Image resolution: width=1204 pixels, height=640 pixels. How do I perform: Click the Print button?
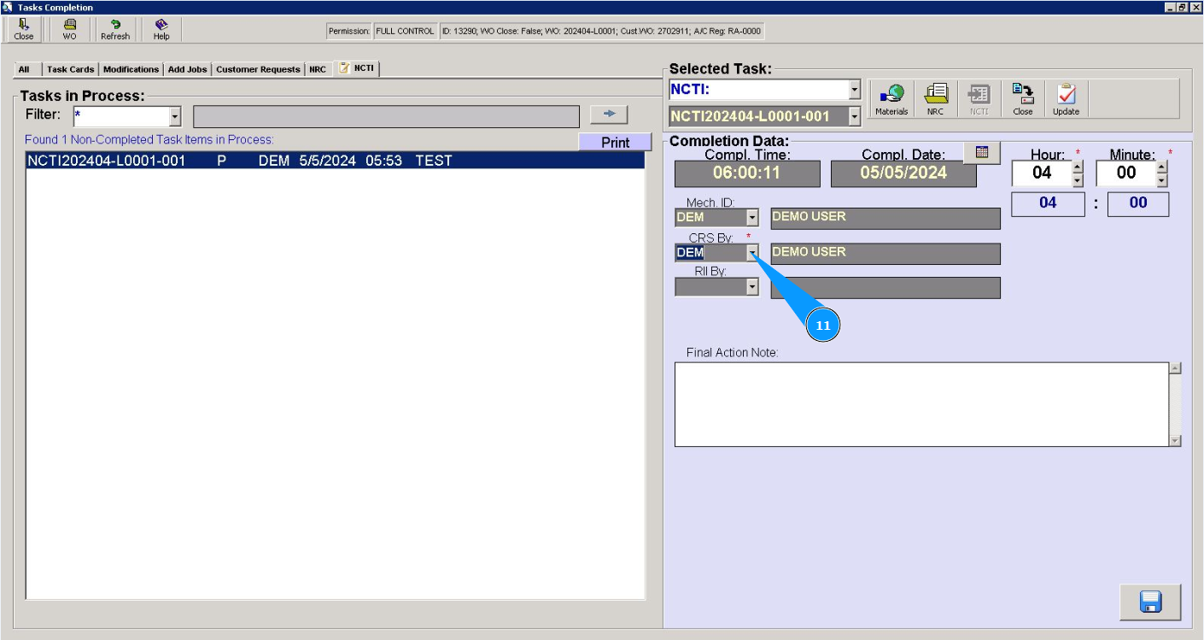(615, 143)
